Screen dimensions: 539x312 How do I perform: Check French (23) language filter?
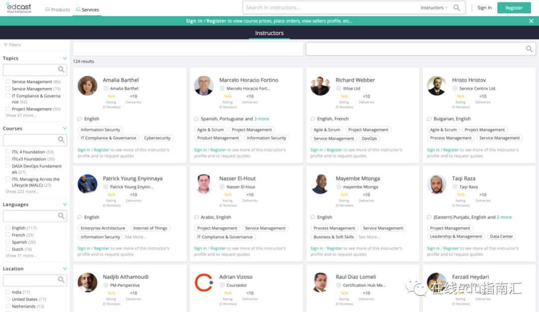click(x=7, y=235)
